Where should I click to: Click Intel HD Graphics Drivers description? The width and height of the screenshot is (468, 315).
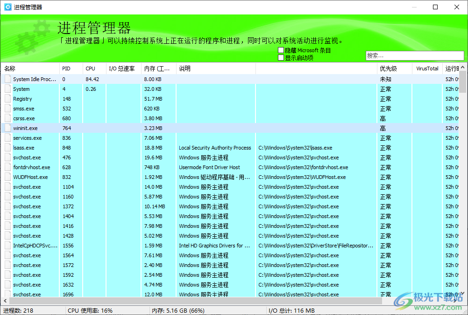[x=214, y=246]
